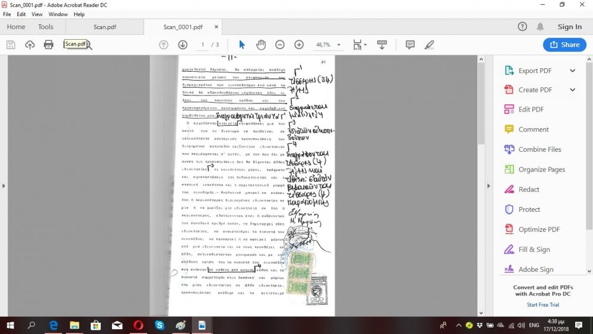Open Skype from the Windows taskbar
Screen dimensions: 593x334
(x=159, y=325)
